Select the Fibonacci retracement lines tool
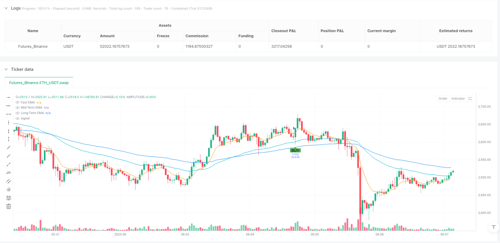The width and height of the screenshot is (500, 243). pyautogui.click(x=9, y=198)
